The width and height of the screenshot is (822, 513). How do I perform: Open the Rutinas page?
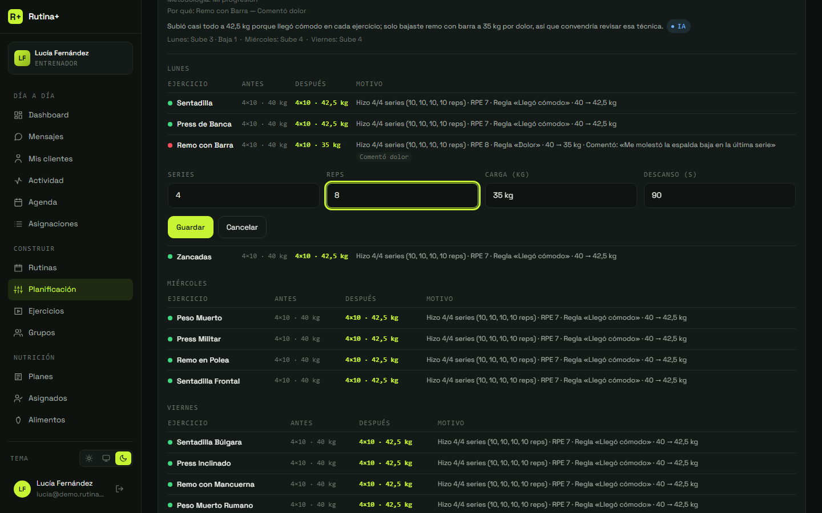point(70,268)
